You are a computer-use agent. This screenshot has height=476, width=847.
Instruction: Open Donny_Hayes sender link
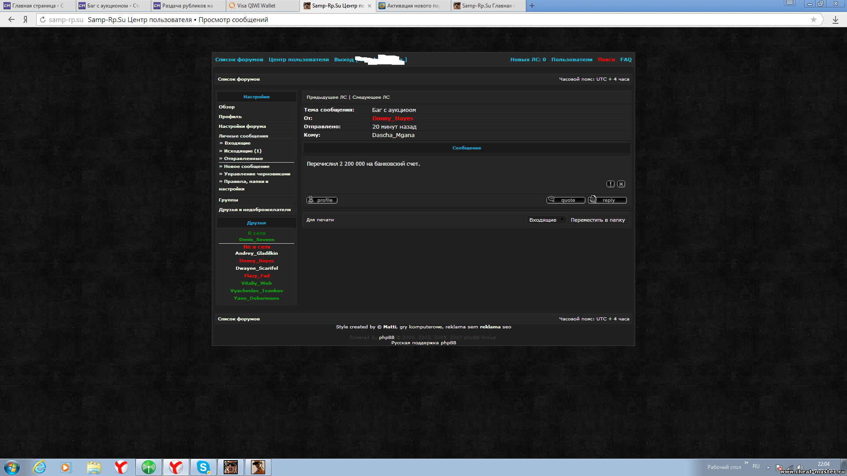(393, 118)
